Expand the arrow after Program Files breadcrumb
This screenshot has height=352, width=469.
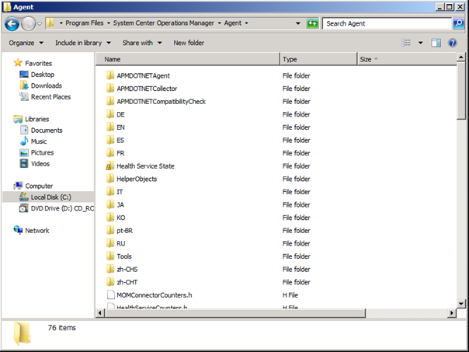109,23
